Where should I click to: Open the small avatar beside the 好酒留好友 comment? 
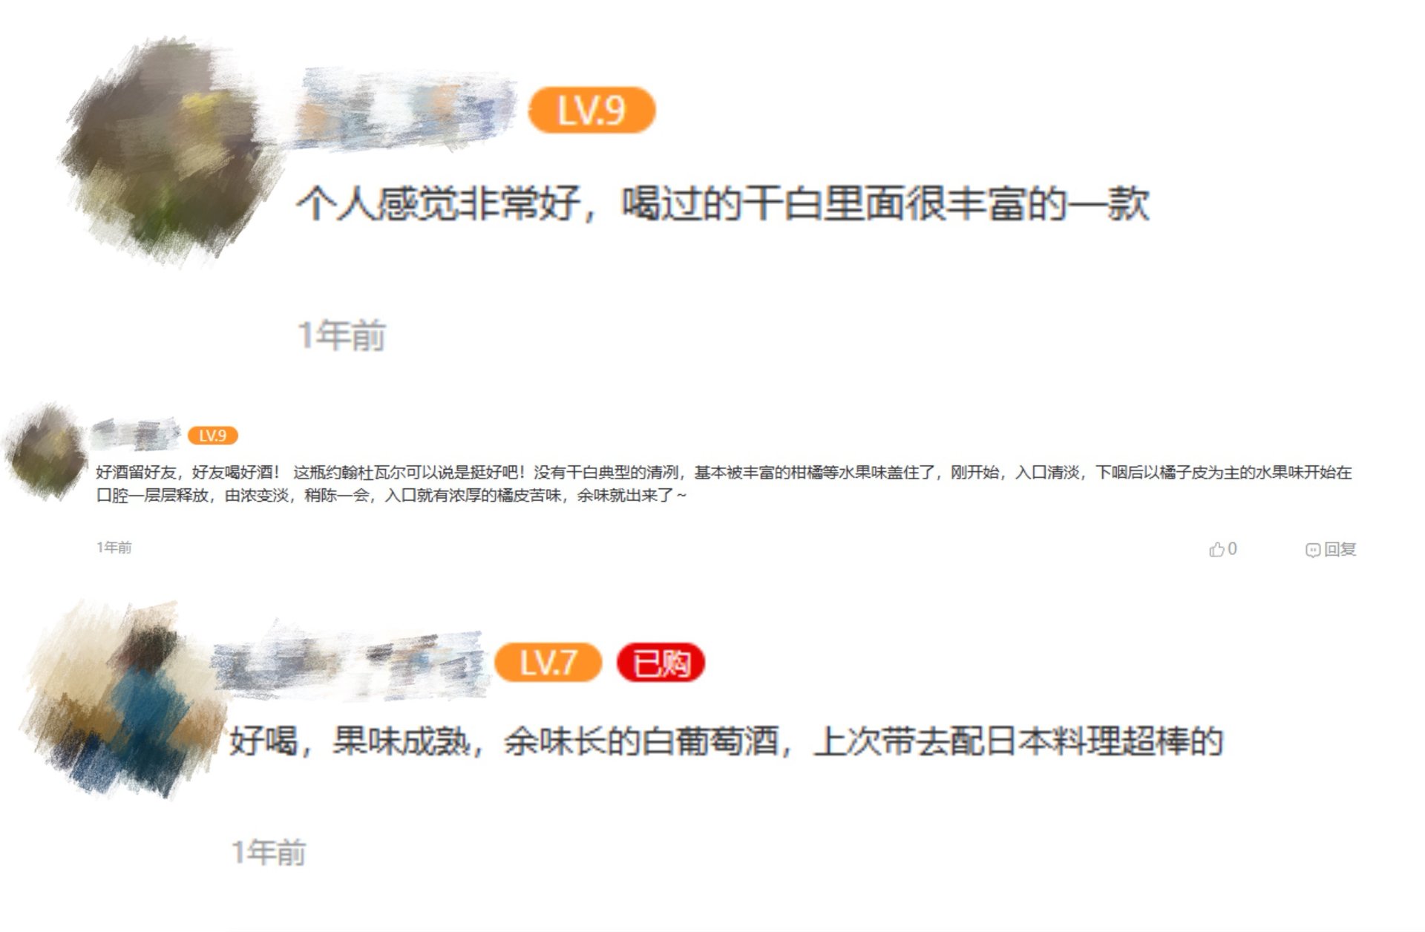[46, 451]
